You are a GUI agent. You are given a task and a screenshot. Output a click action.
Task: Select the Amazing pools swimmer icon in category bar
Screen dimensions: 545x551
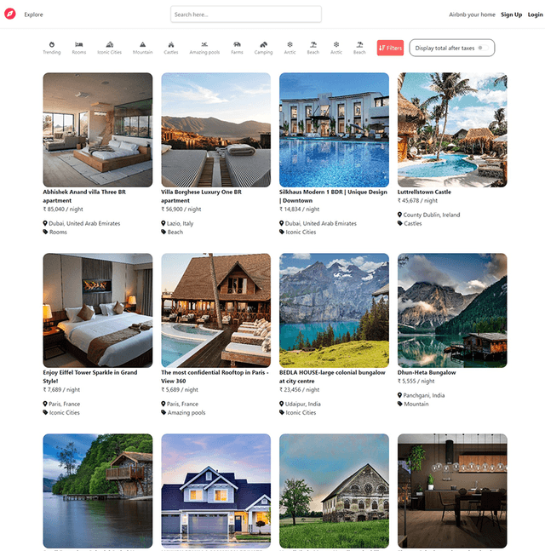click(204, 44)
